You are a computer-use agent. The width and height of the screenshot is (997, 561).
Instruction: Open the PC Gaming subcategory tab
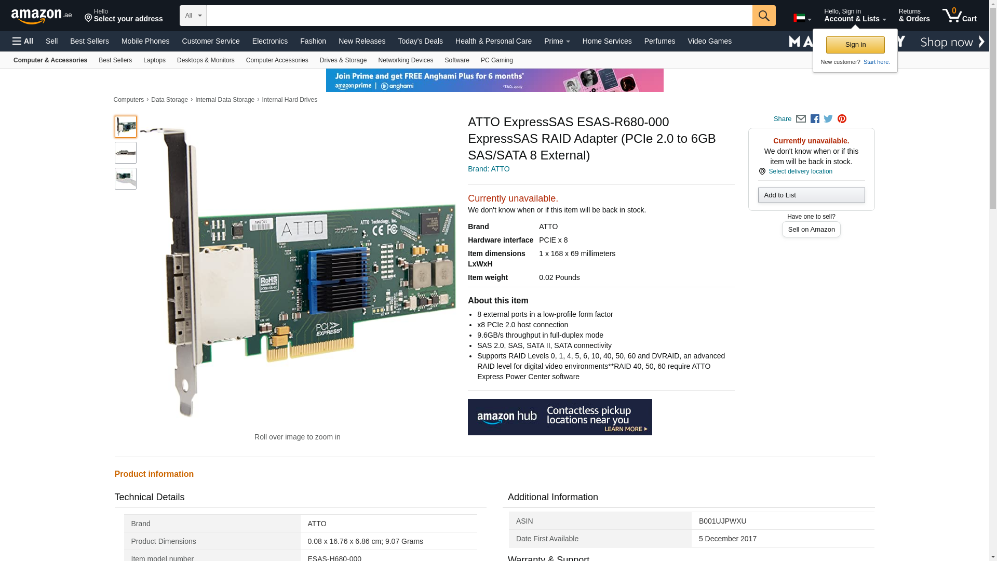point(496,60)
